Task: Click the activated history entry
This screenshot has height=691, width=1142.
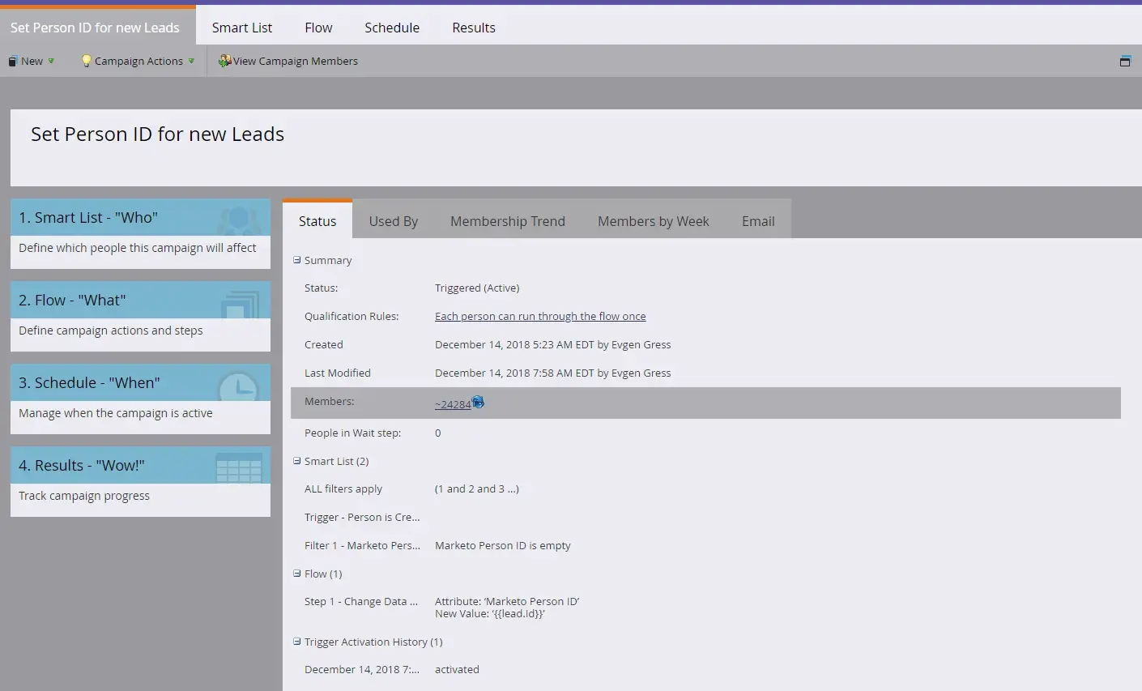Action: pos(457,669)
